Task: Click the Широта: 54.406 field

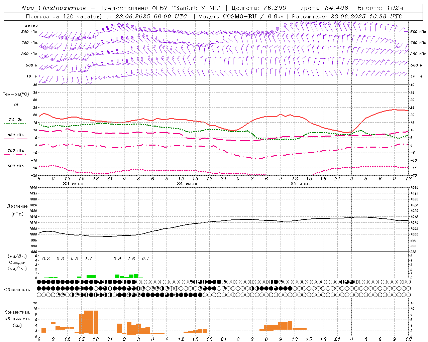Action: tap(322, 8)
